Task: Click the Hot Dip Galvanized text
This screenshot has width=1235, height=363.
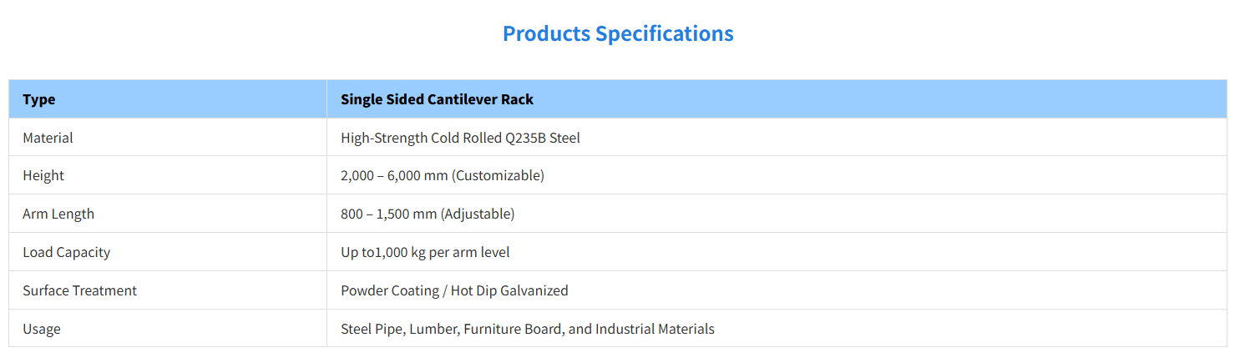Action: (509, 291)
